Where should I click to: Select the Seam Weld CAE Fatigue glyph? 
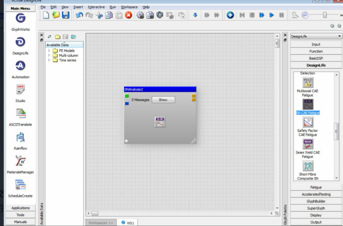(x=307, y=144)
